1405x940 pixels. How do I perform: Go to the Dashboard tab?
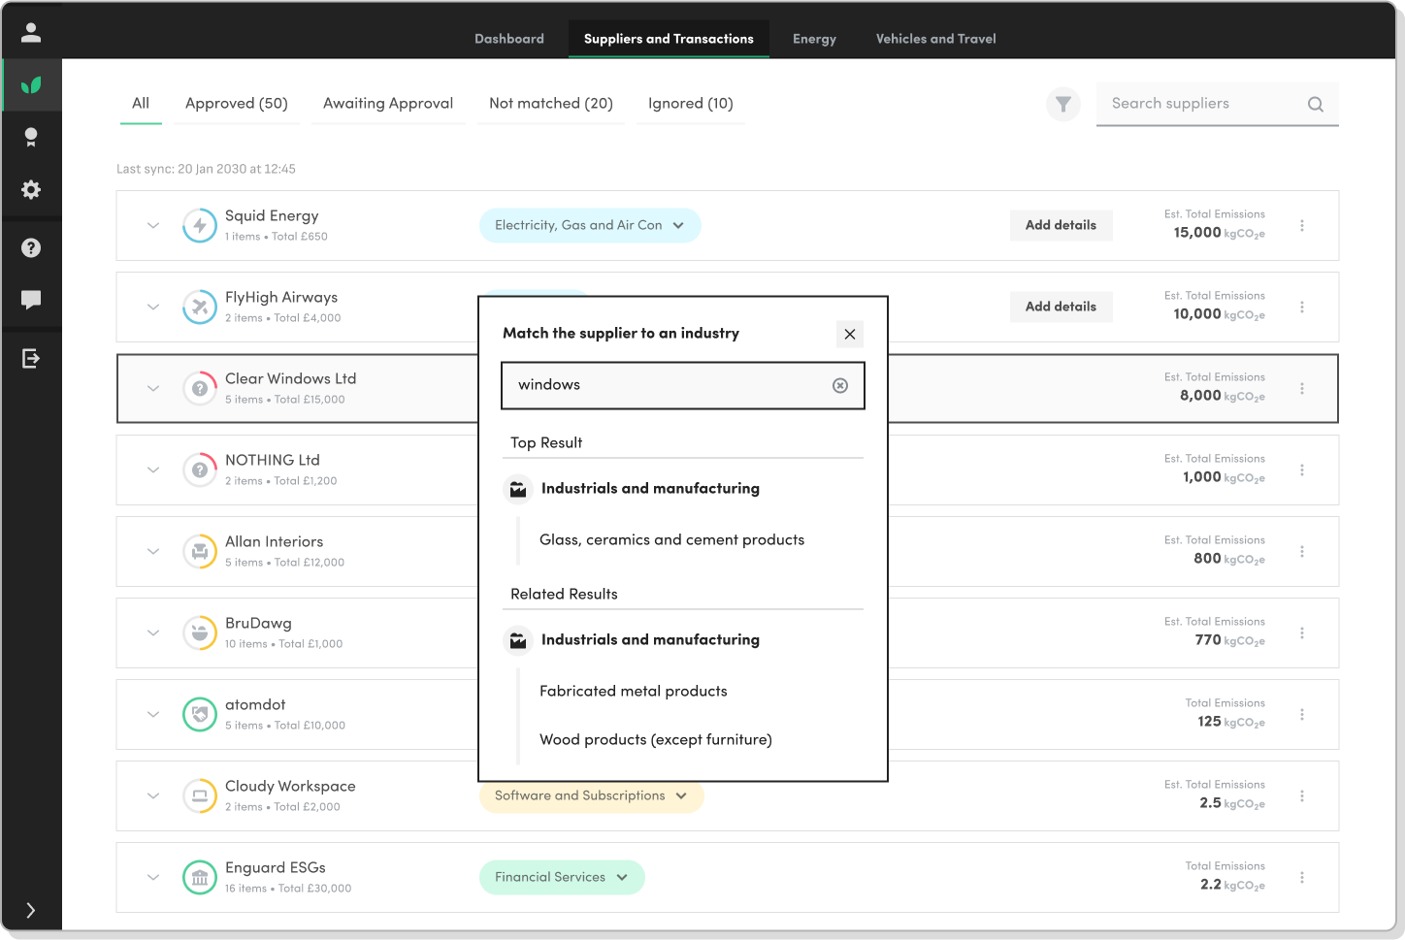pyautogui.click(x=509, y=39)
